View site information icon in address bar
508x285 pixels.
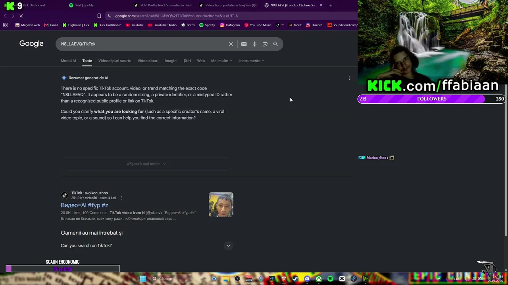pos(109,16)
